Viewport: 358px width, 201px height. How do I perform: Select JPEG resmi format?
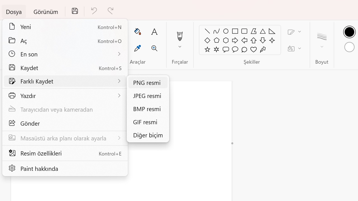[147, 96]
